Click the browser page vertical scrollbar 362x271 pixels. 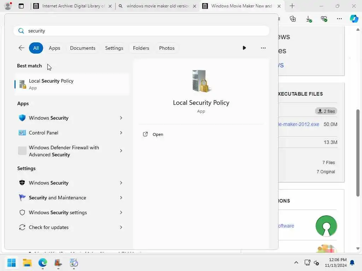point(358,153)
